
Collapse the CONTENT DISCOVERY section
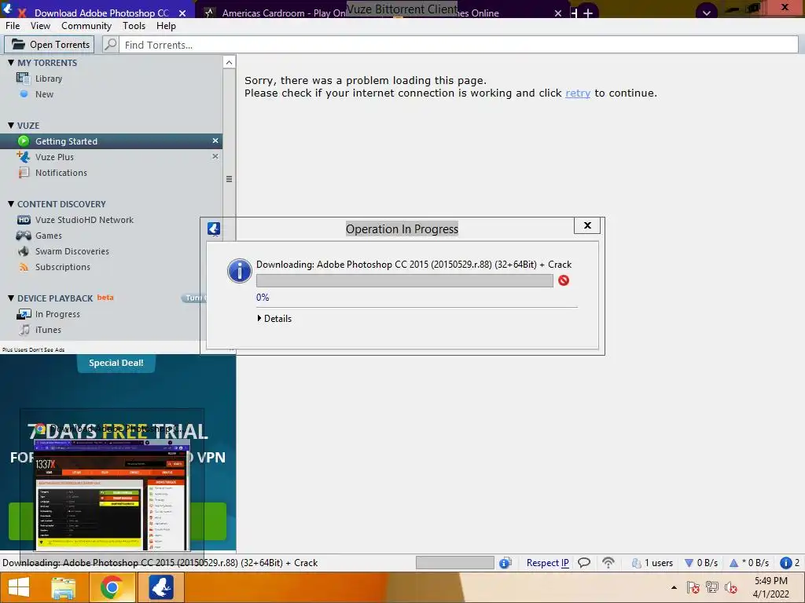pos(11,203)
